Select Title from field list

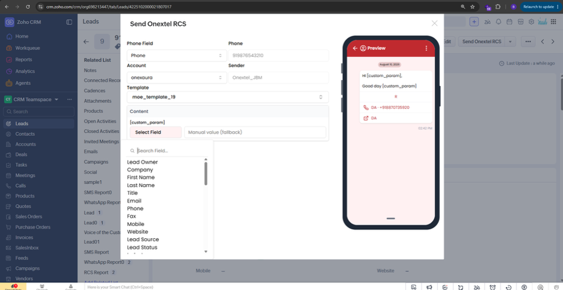point(132,193)
